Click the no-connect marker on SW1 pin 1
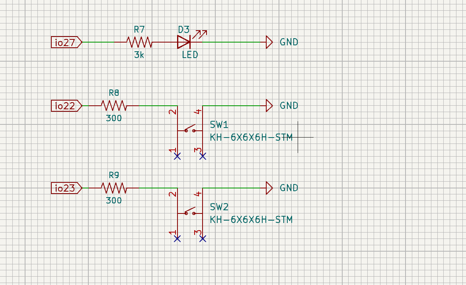Screen dimensions: 466x285 tap(177, 157)
